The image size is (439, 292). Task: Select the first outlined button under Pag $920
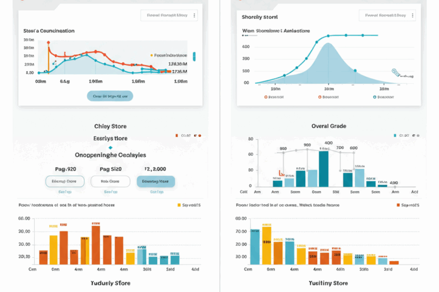pyautogui.click(x=61, y=181)
